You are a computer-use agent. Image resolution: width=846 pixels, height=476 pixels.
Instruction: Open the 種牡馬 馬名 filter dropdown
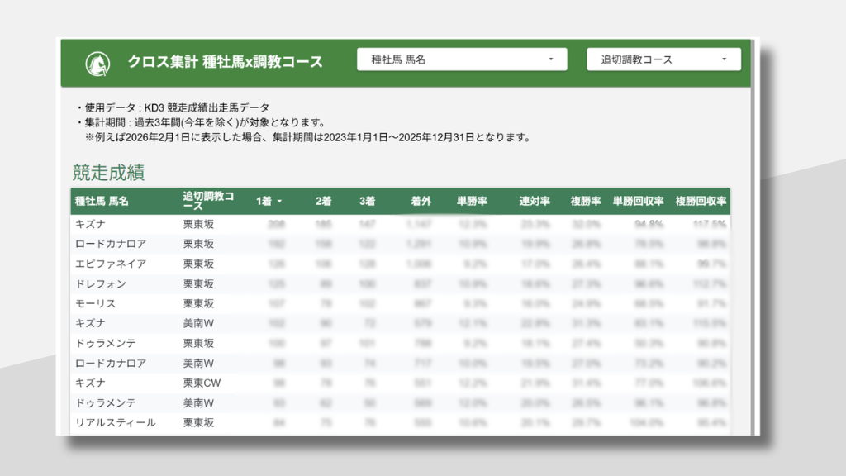point(462,59)
